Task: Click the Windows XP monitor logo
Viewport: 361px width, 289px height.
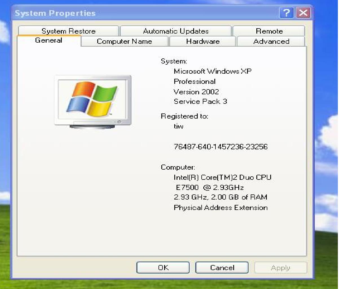Action: [93, 102]
